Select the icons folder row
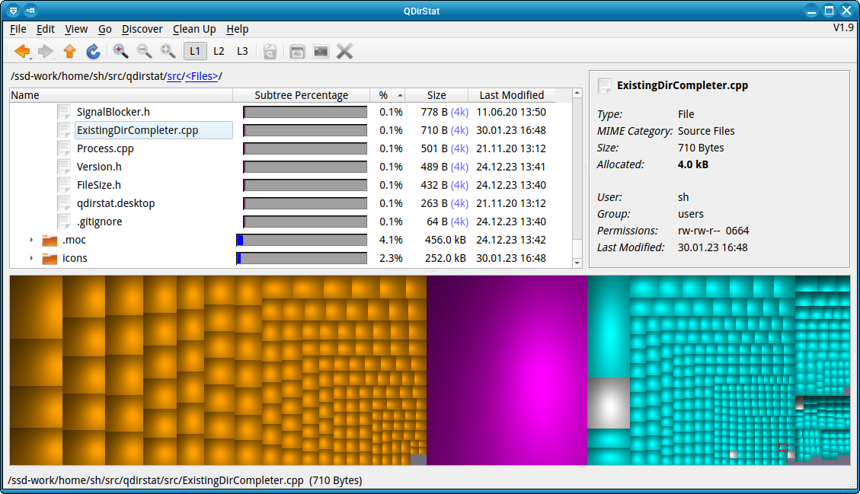 (291, 258)
